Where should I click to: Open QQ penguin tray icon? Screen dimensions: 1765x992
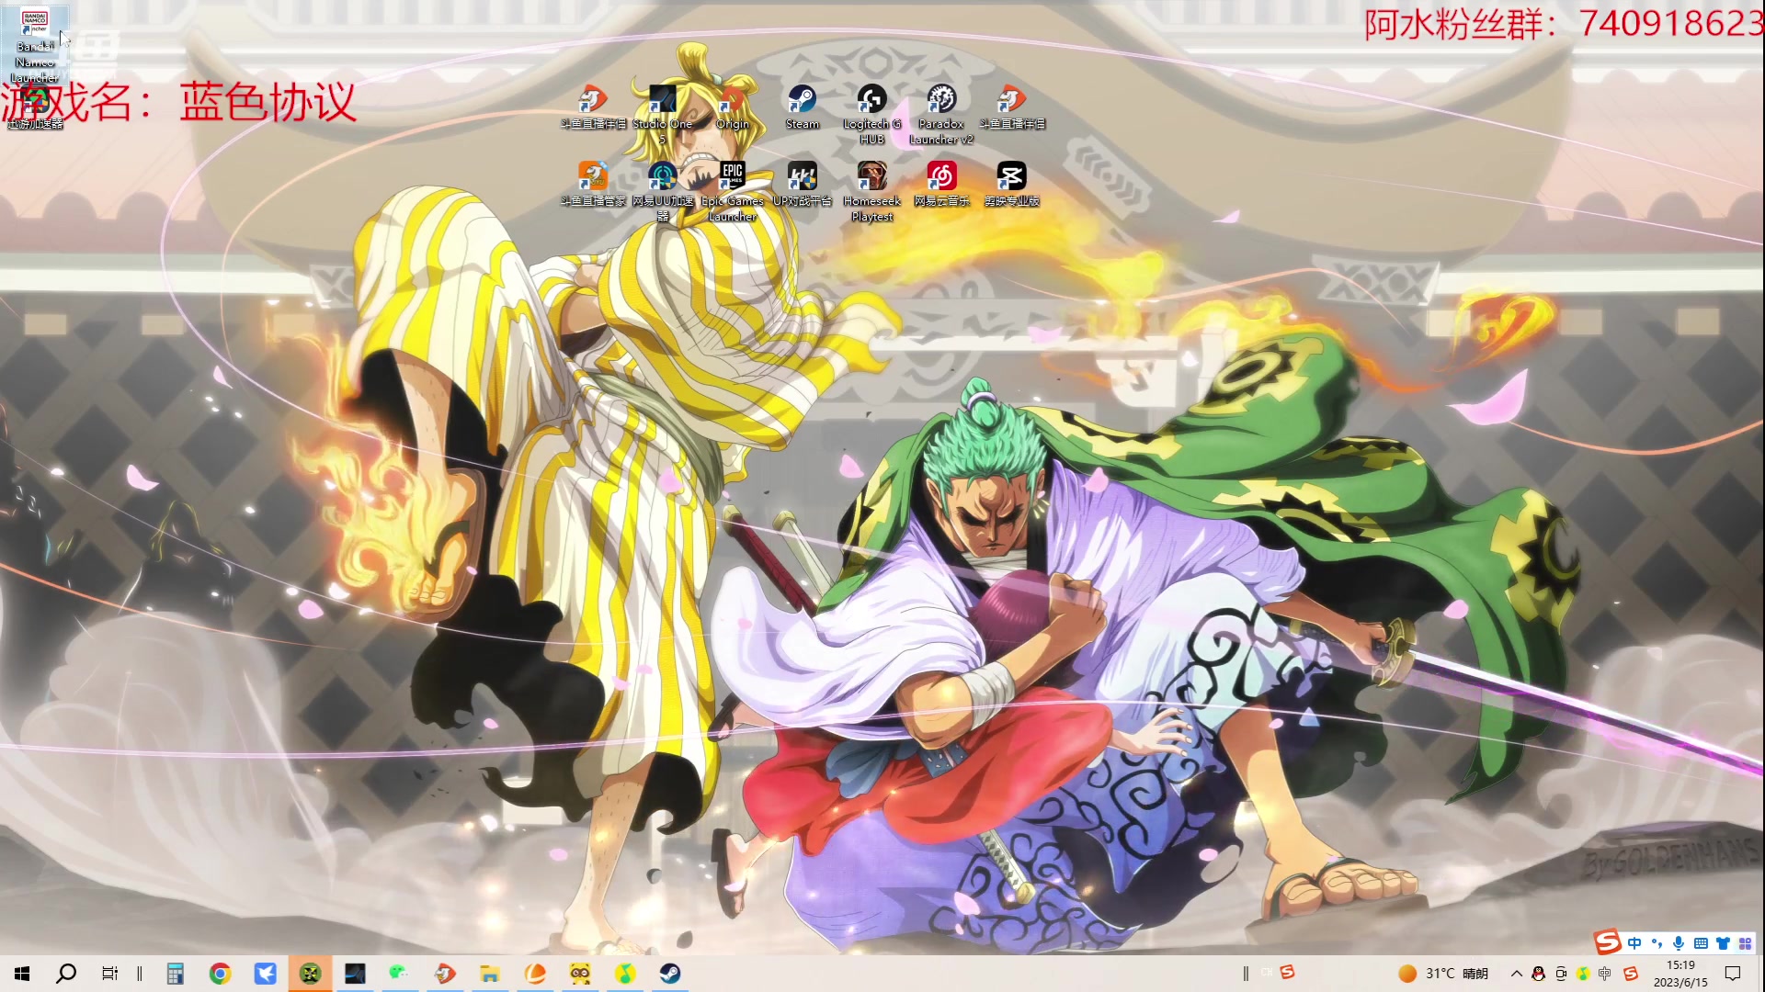click(1538, 974)
